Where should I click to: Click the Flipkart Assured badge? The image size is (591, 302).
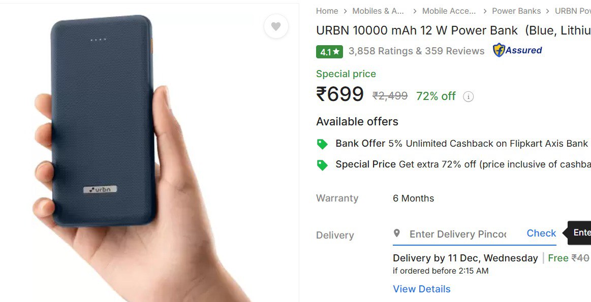pyautogui.click(x=517, y=50)
